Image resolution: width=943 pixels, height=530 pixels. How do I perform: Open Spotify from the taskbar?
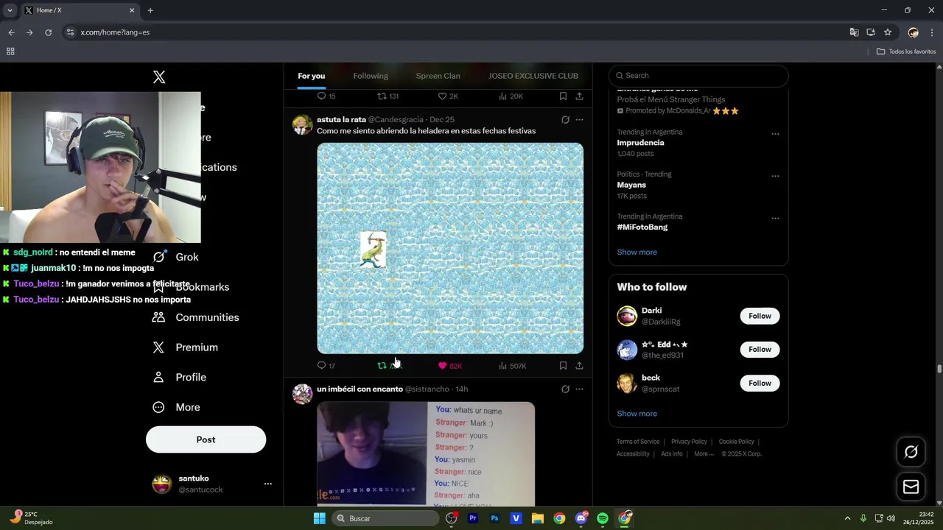(x=603, y=518)
